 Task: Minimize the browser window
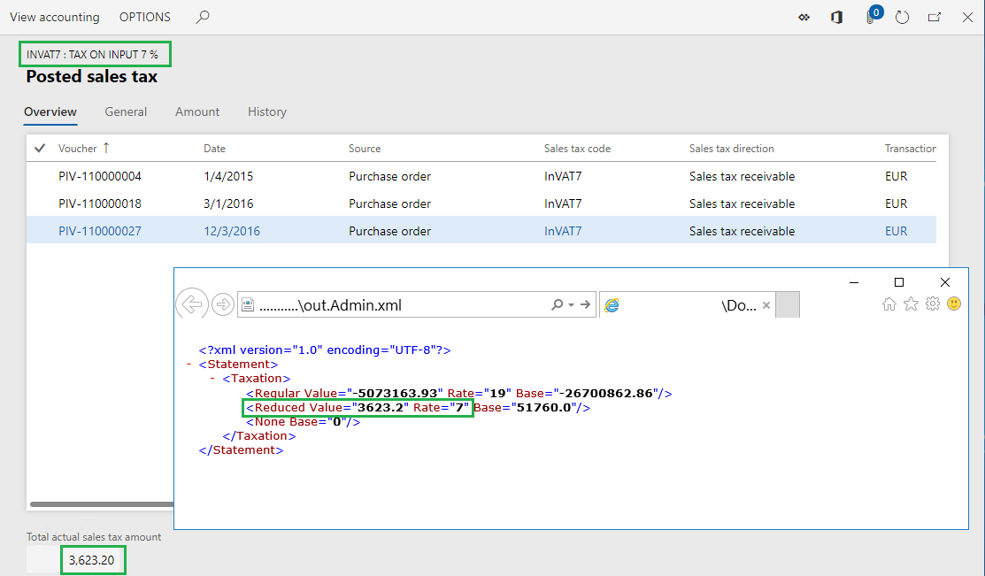pyautogui.click(x=854, y=282)
